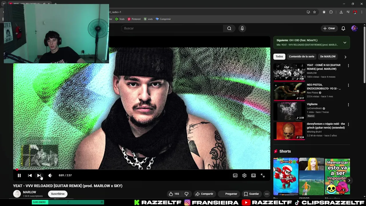The width and height of the screenshot is (366, 206).
Task: Open options for the grinch remix video
Action: point(348,124)
